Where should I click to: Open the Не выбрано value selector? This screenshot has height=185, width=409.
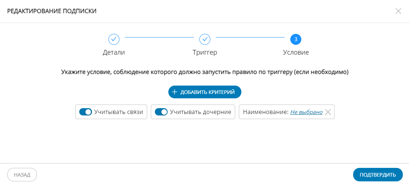pyautogui.click(x=306, y=112)
